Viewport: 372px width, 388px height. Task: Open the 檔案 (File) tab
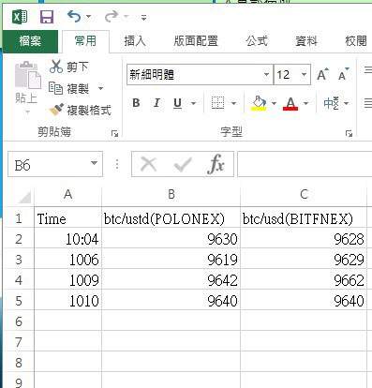tap(30, 41)
